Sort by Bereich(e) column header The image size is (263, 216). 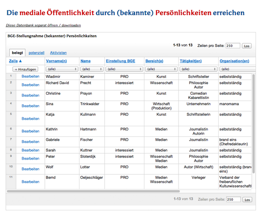(x=154, y=61)
